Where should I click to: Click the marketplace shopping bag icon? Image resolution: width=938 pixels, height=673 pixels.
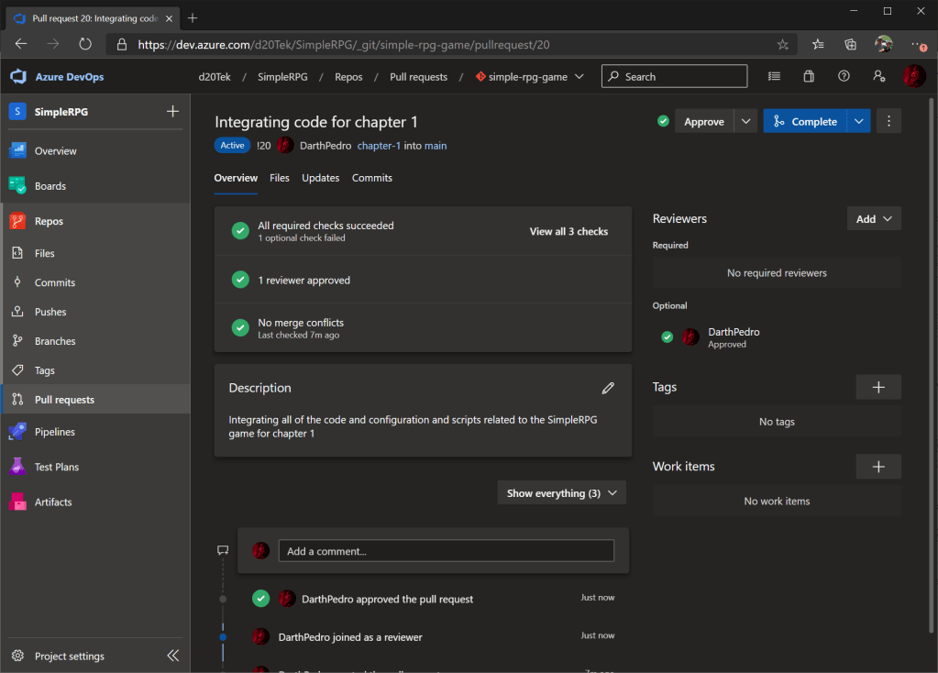(809, 77)
